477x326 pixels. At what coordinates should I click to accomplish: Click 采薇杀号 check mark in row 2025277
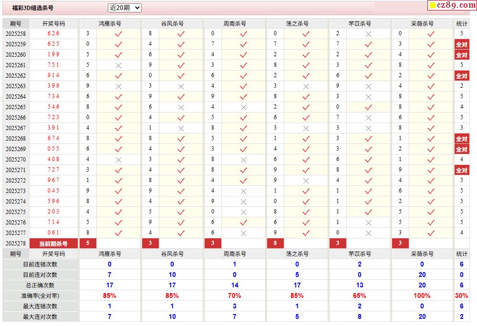pyautogui.click(x=431, y=233)
